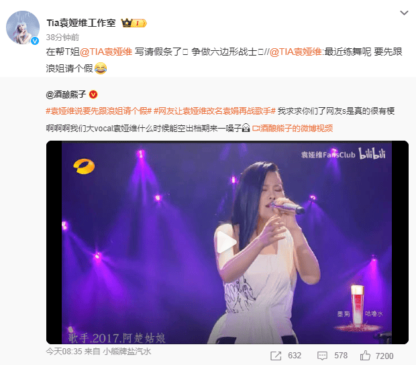Click the crown membership badge icon
Screen dimensions: 416x365
point(134,23)
